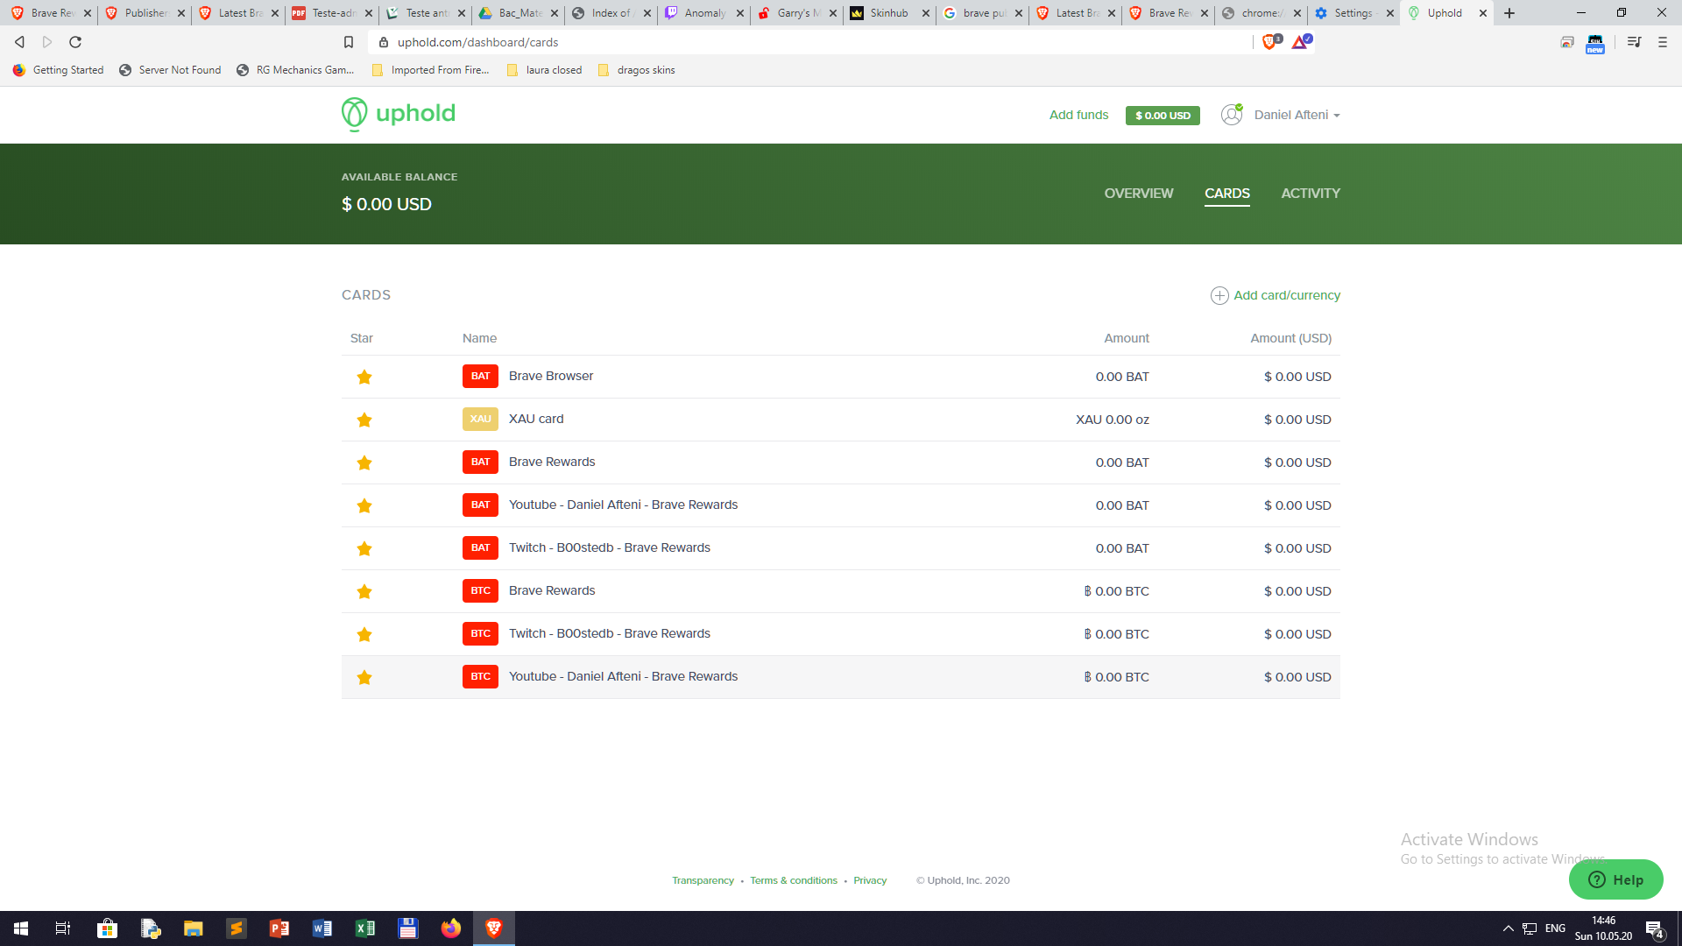Unstar the Brave Browser BAT card
This screenshot has width=1682, height=946.
pyautogui.click(x=364, y=377)
